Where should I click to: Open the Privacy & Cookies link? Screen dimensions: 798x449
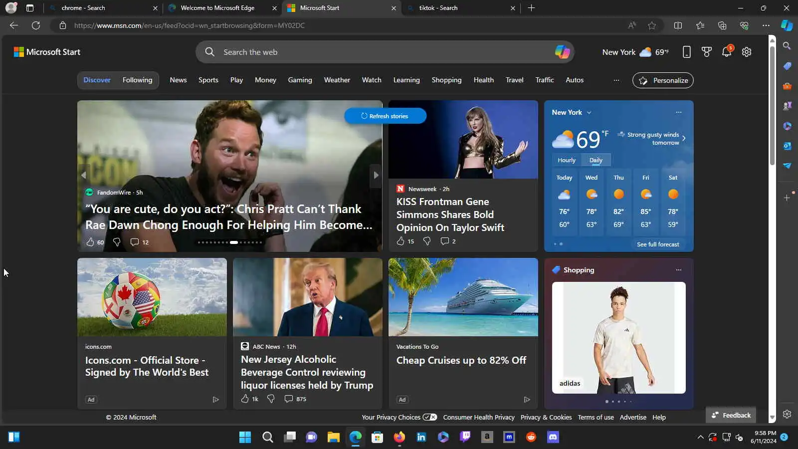(546, 418)
